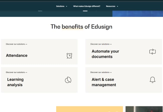The height and width of the screenshot is (112, 163).
Task: Open 'Alert & case management' title
Action: tap(104, 82)
